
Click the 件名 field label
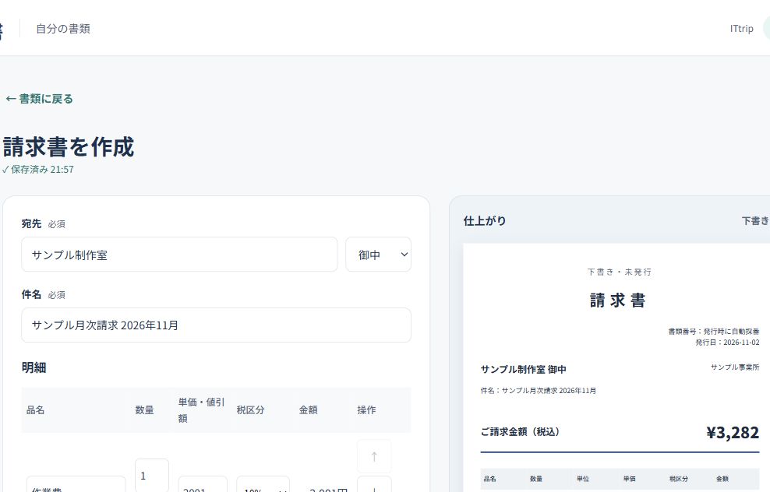31,294
